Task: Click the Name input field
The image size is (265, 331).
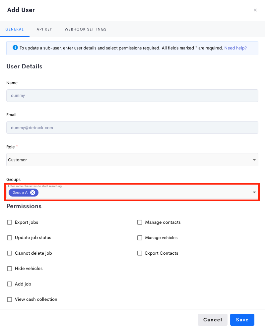Action: point(132,96)
